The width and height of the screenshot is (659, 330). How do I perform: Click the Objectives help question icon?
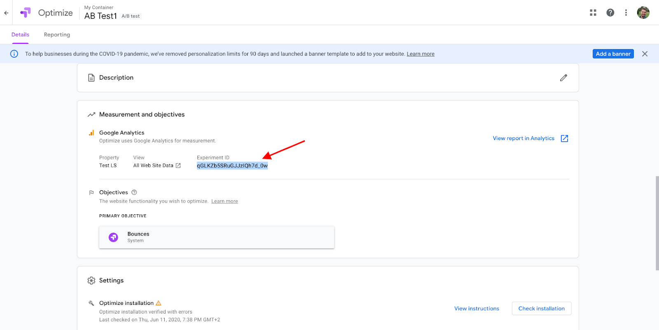click(134, 192)
